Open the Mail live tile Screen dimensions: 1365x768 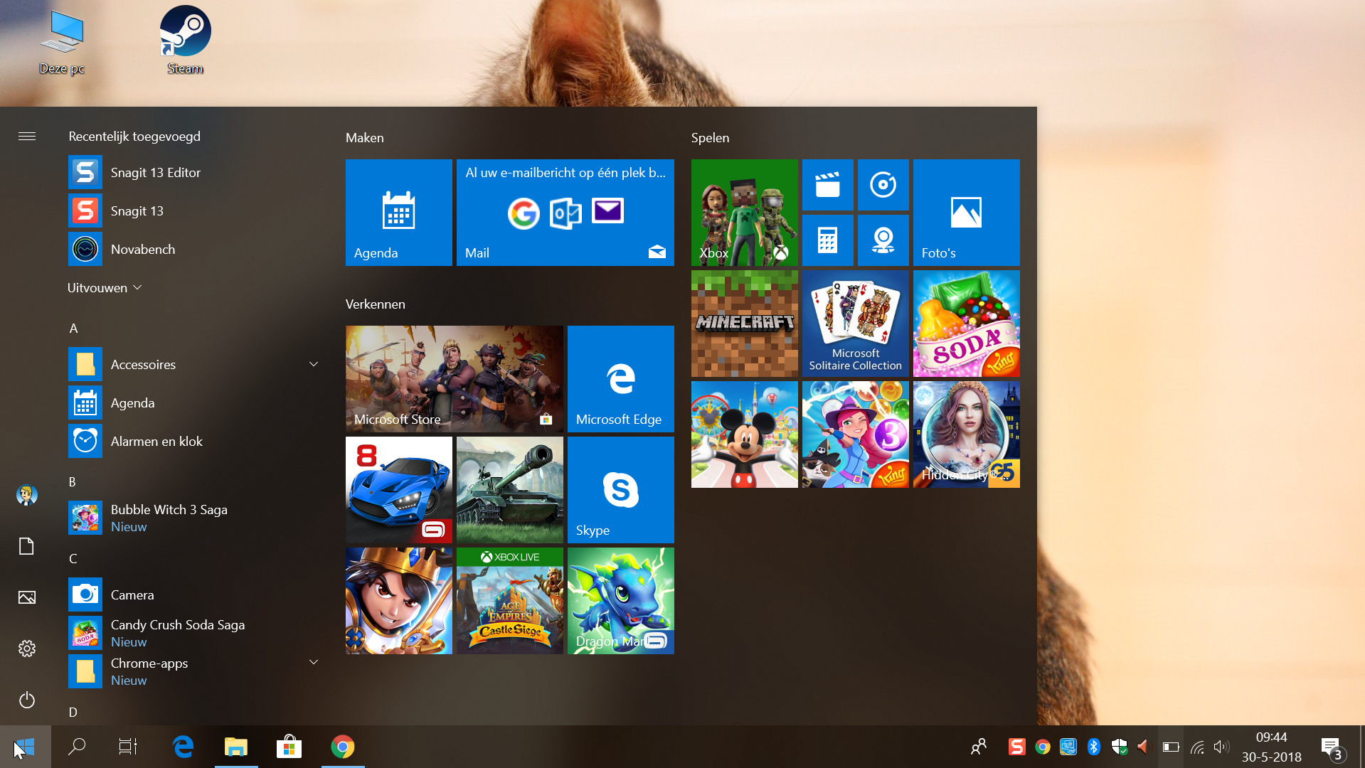(x=565, y=213)
